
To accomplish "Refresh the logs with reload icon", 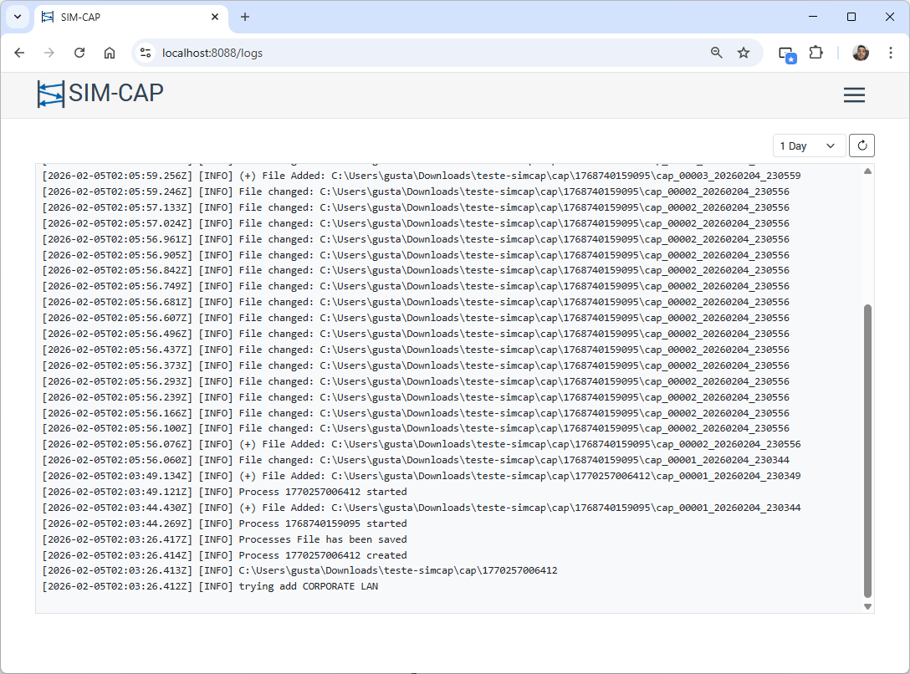I will tap(861, 146).
